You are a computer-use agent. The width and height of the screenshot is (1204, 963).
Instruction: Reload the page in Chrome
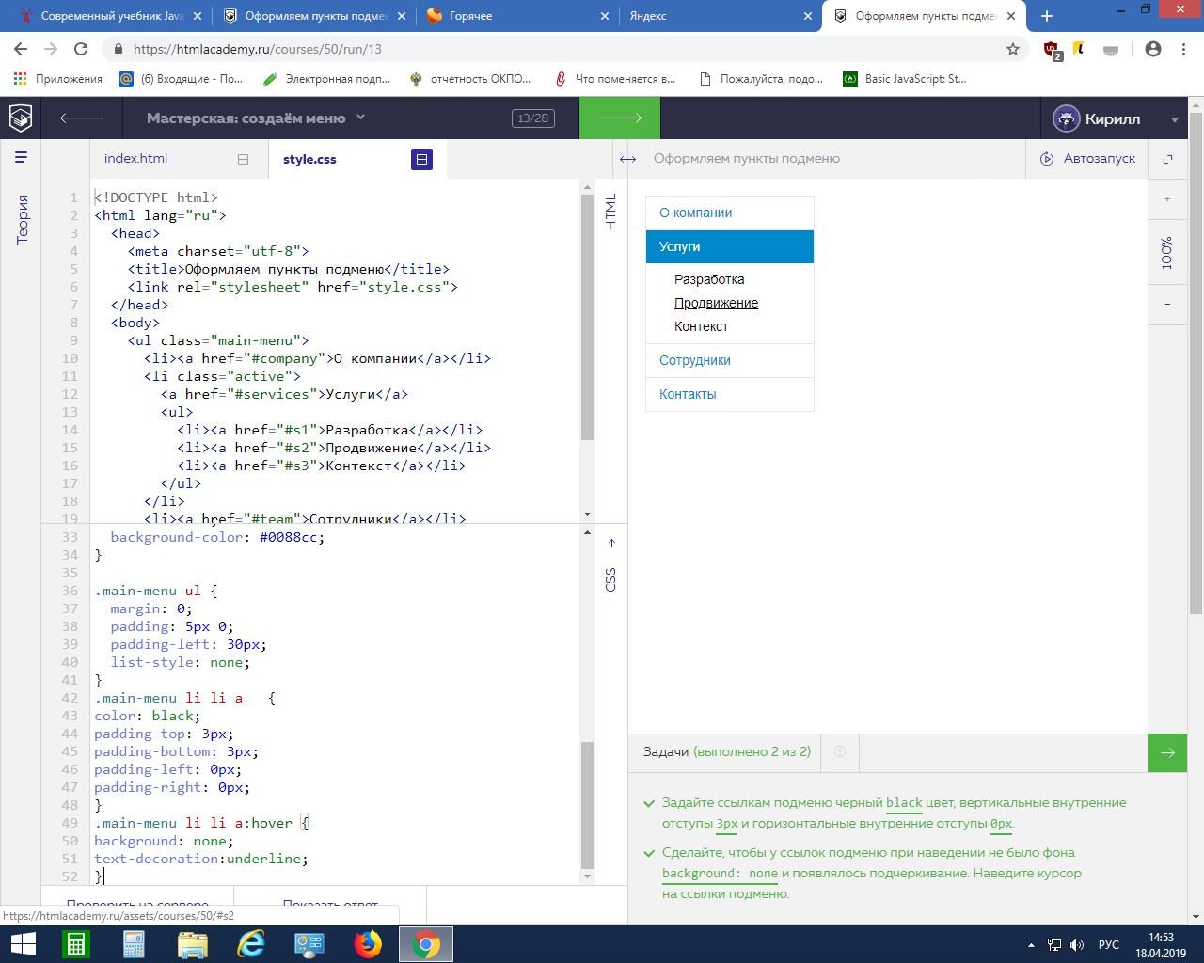pos(81,49)
